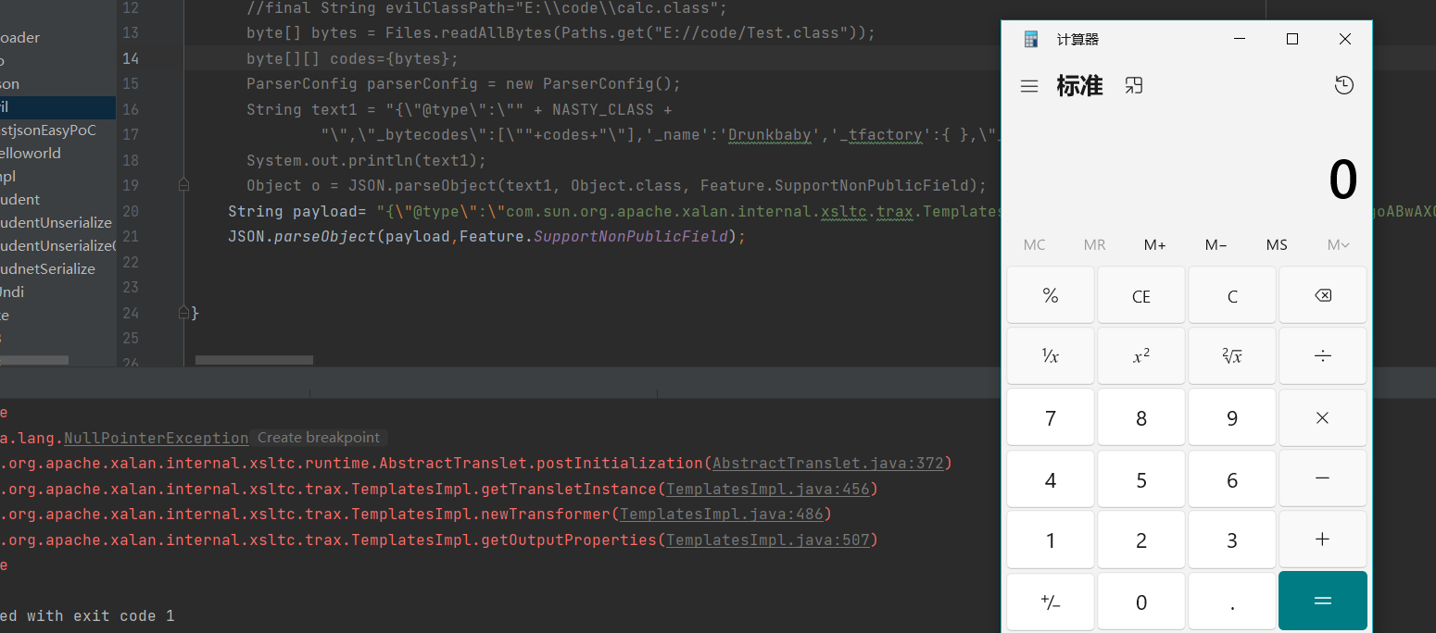The width and height of the screenshot is (1436, 633).
Task: Click the minus operator key
Action: click(x=1323, y=478)
